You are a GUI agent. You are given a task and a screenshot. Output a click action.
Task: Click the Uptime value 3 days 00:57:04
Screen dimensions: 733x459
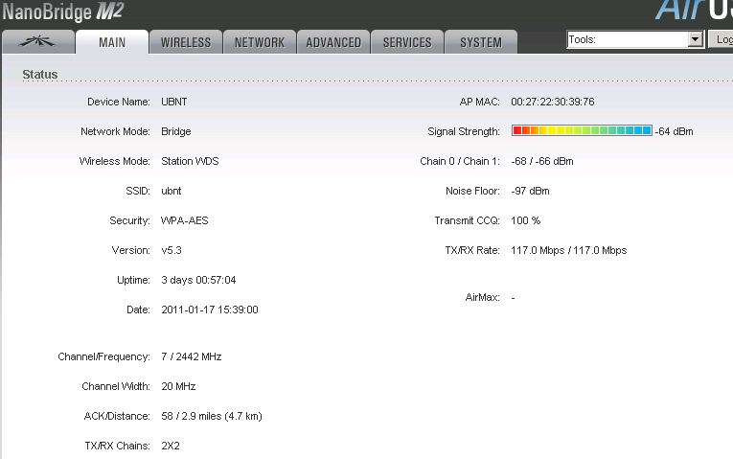(198, 280)
